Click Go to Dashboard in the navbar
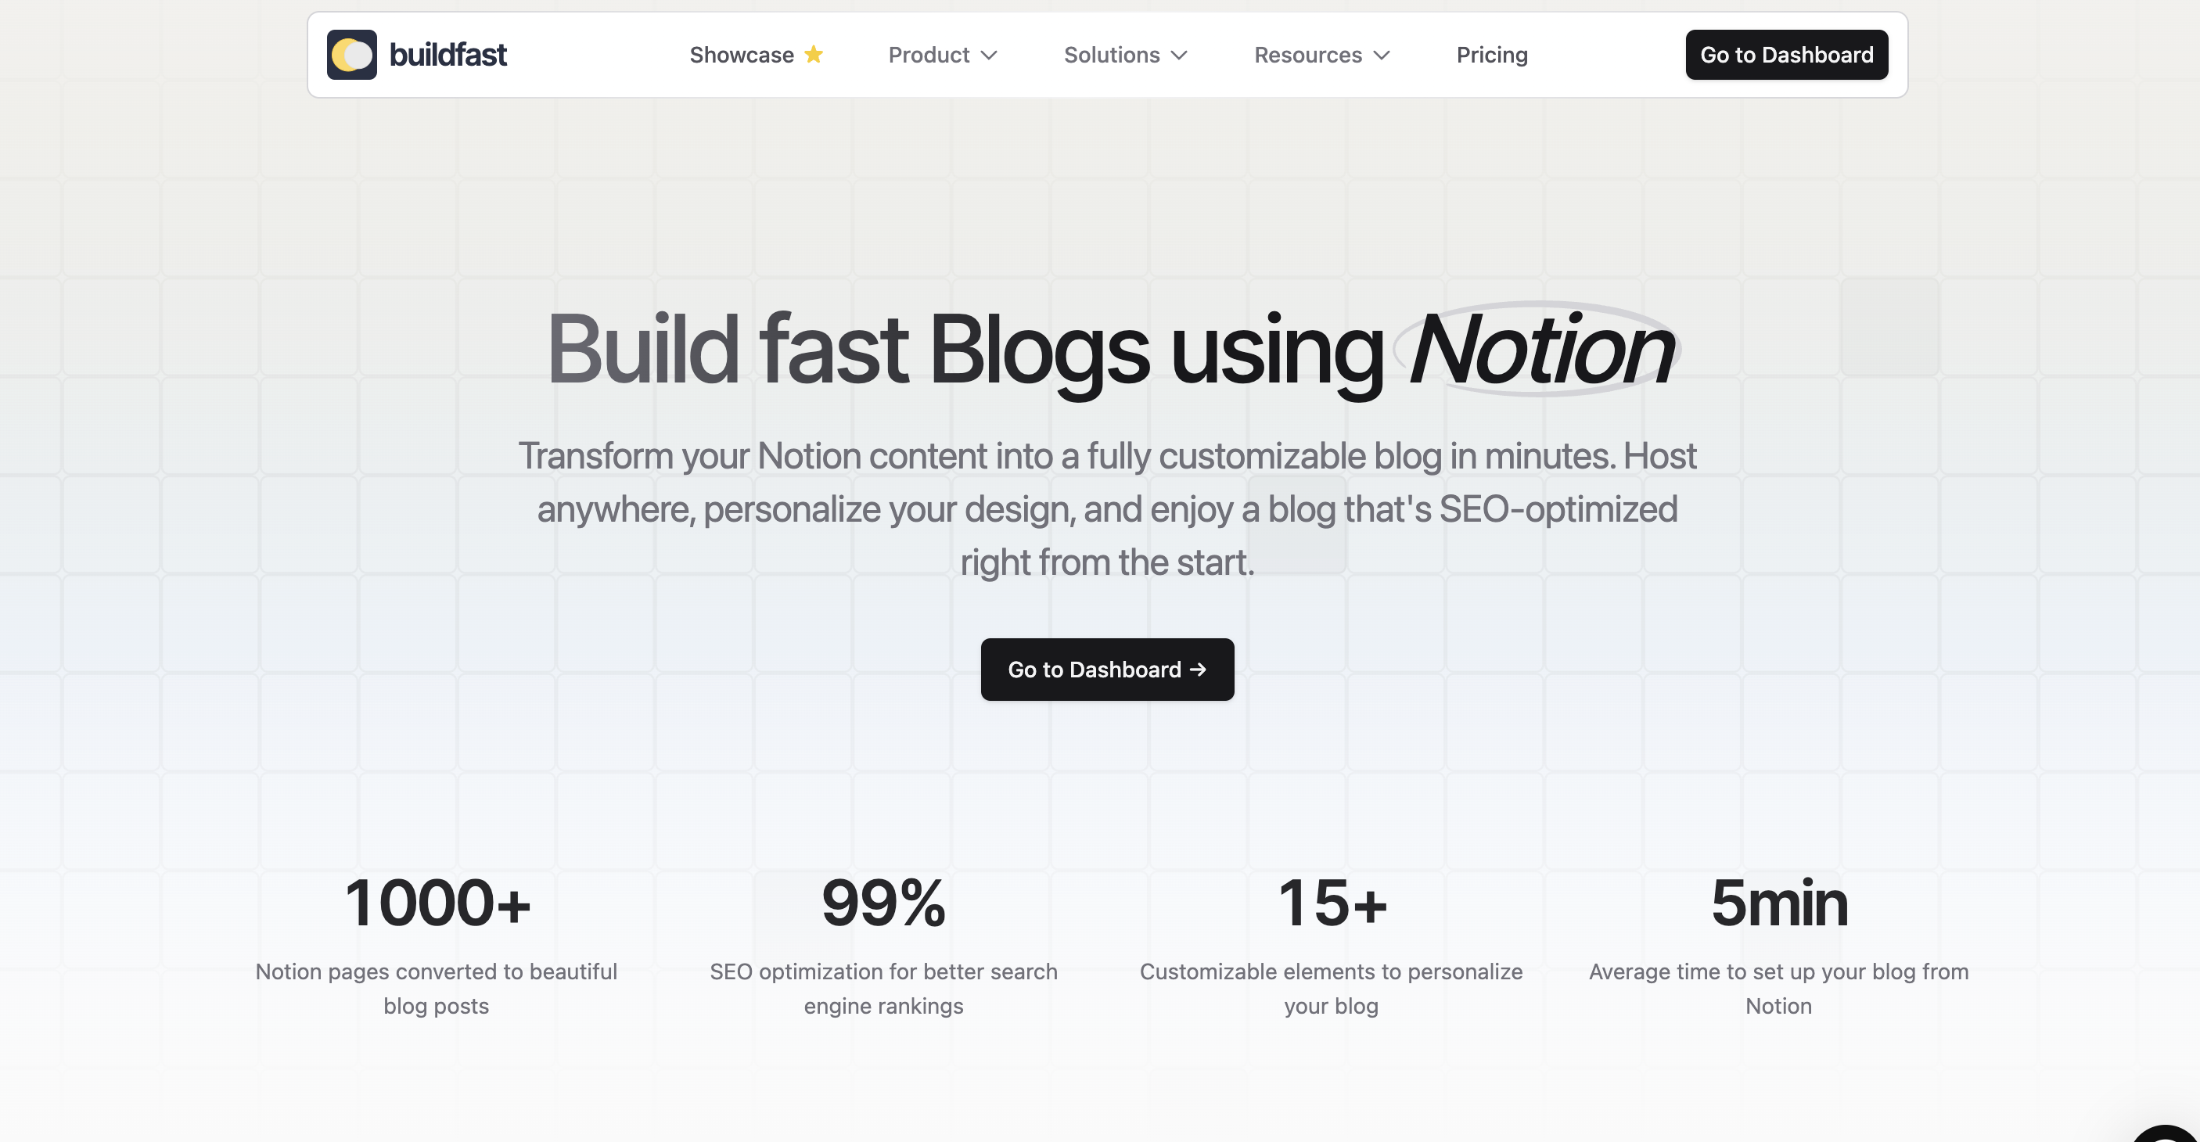Screen dimensions: 2200x1142 coord(1787,55)
